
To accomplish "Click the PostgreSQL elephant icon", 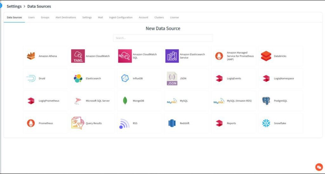I will (266, 101).
